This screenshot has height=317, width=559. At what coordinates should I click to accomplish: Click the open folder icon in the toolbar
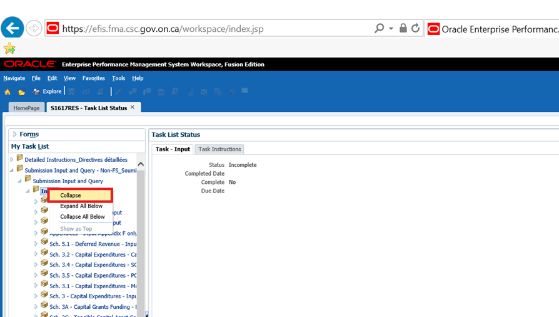[x=21, y=92]
